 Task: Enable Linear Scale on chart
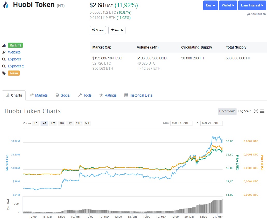point(227,111)
